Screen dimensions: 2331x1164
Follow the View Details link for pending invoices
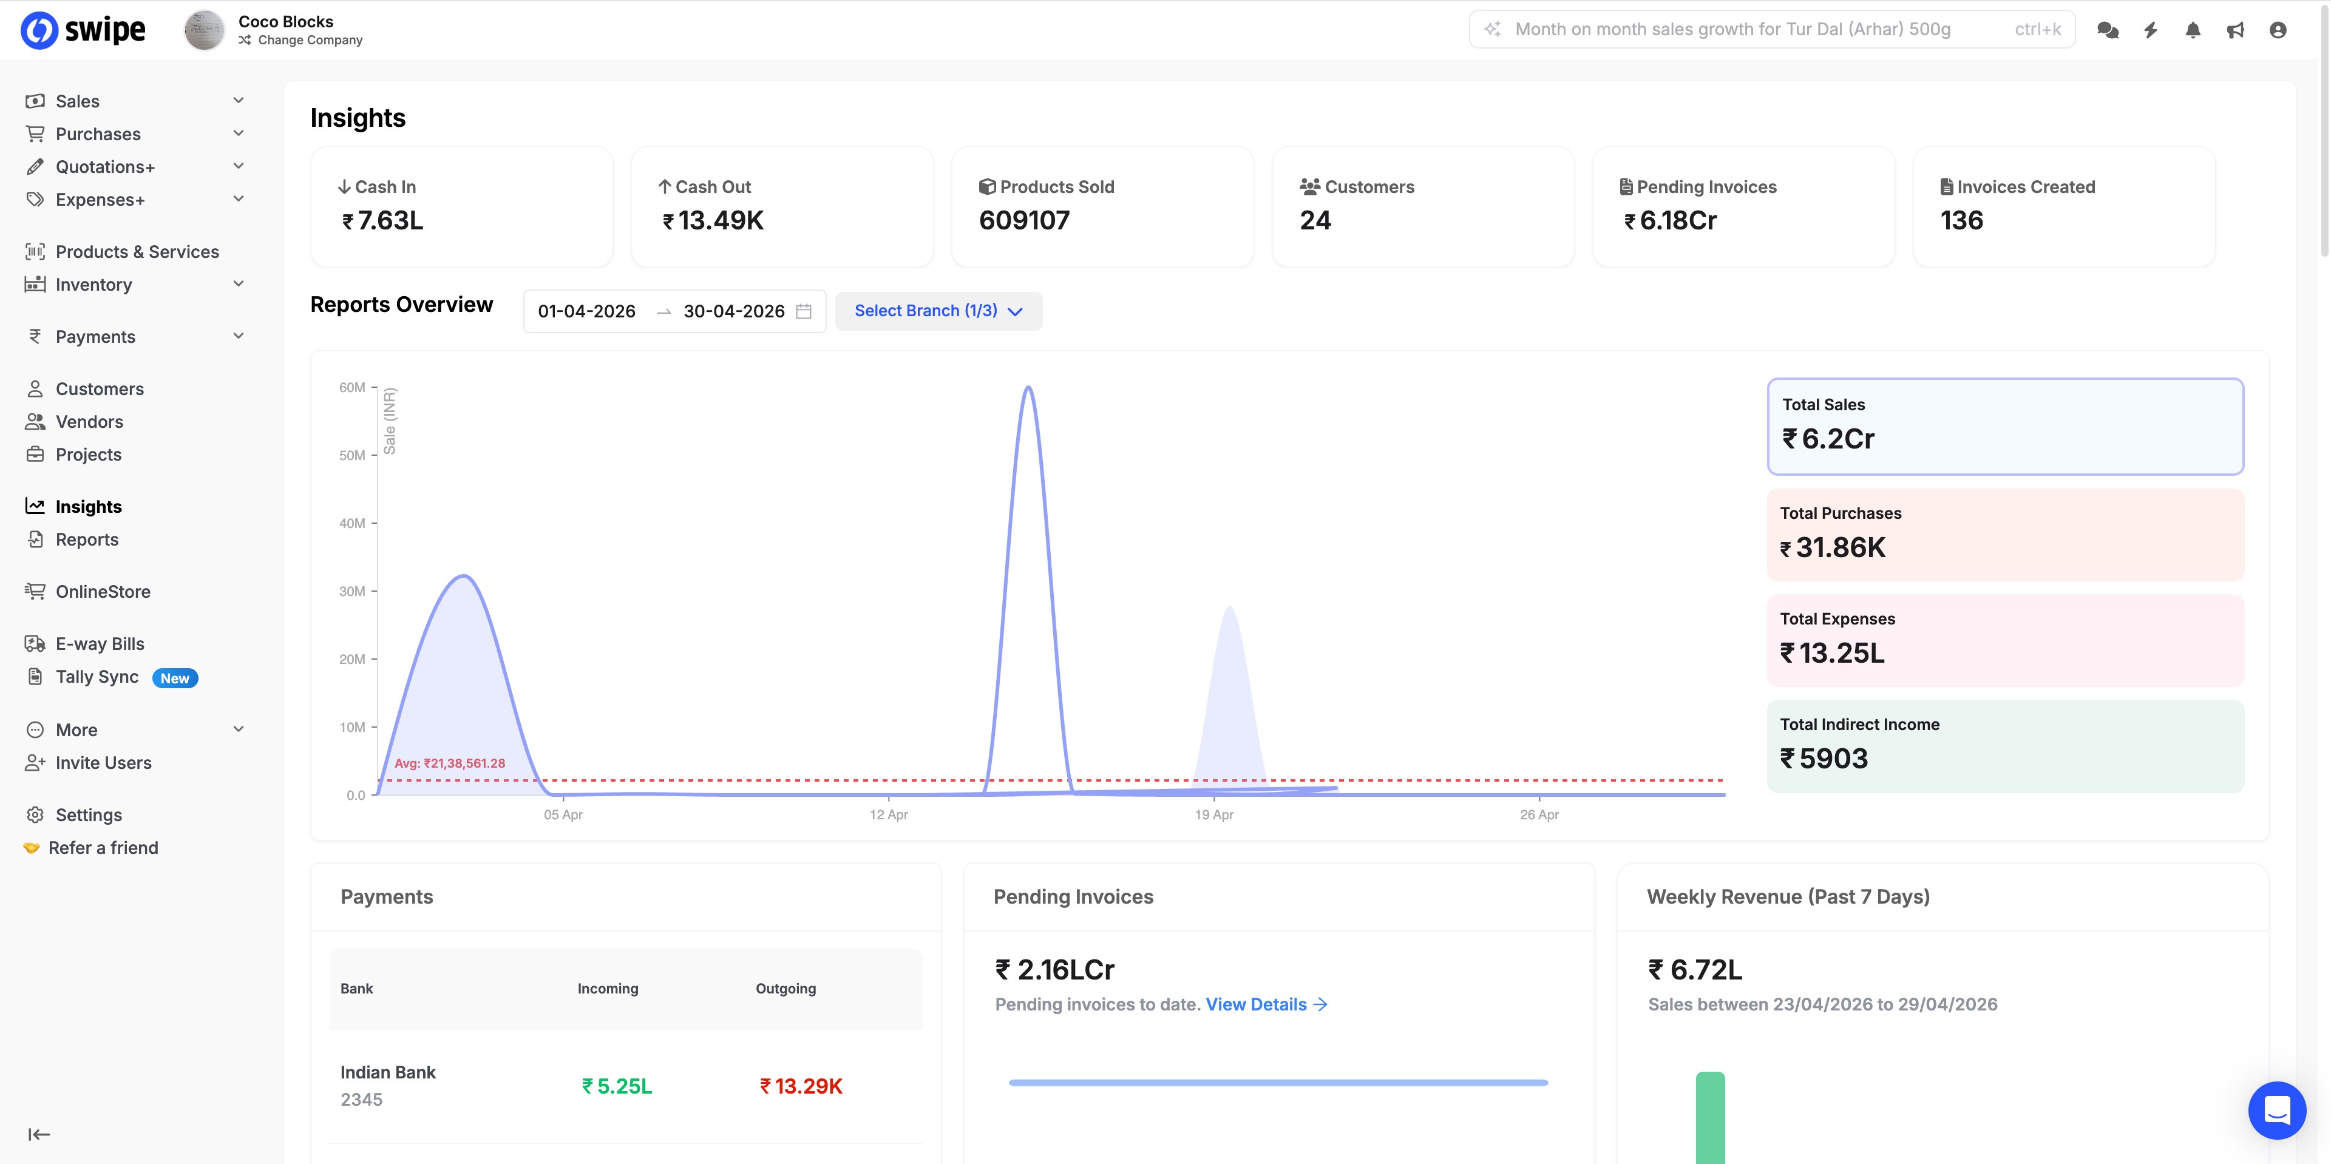[1266, 1004]
